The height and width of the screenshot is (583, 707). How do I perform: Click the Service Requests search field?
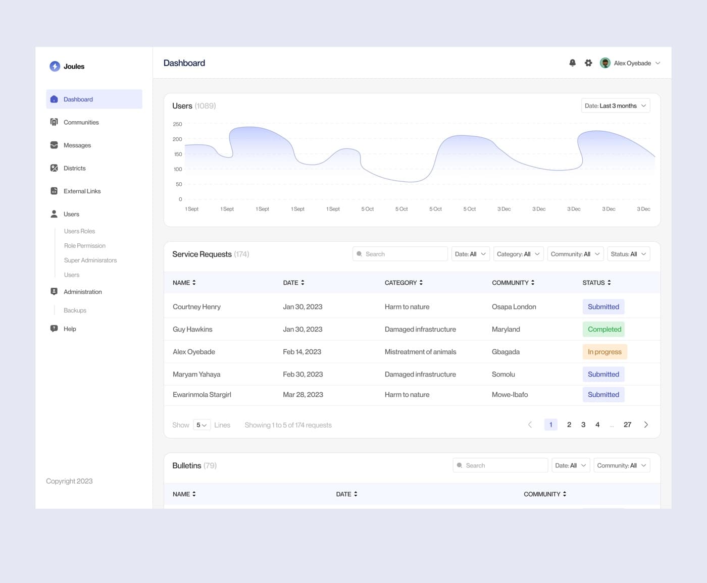(x=400, y=254)
